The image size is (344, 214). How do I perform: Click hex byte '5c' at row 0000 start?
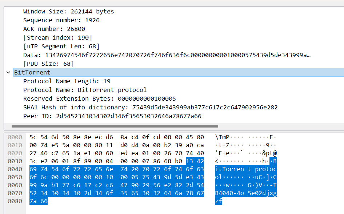(33, 137)
